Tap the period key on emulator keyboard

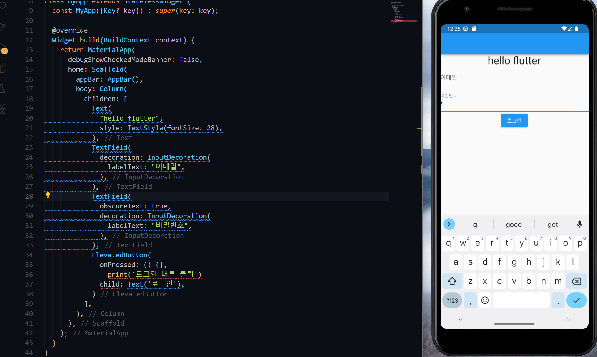coord(558,300)
